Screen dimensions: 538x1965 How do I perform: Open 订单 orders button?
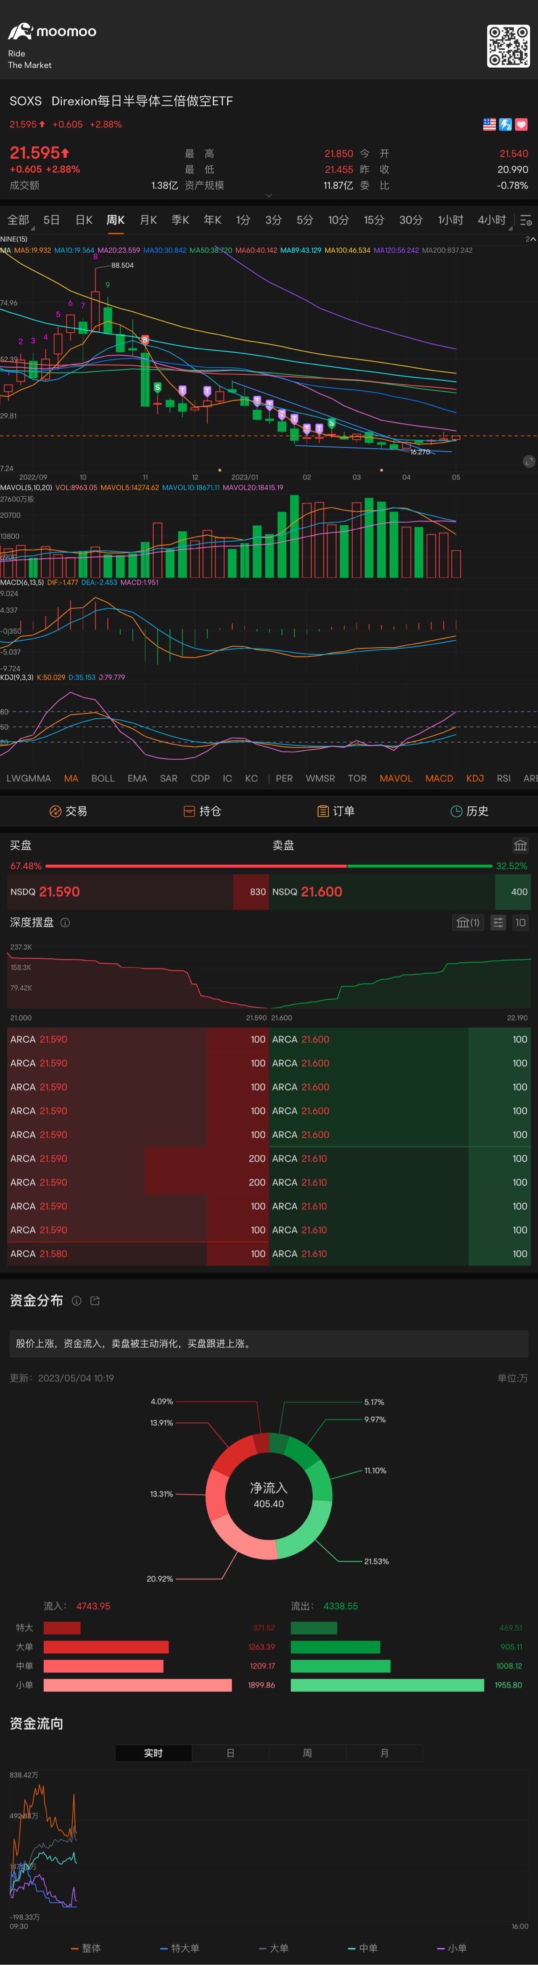point(336,811)
